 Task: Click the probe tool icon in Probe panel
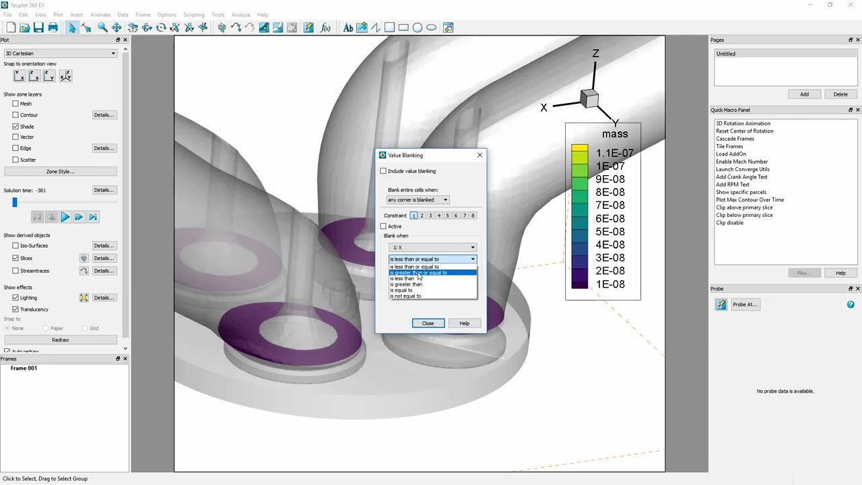(x=721, y=304)
